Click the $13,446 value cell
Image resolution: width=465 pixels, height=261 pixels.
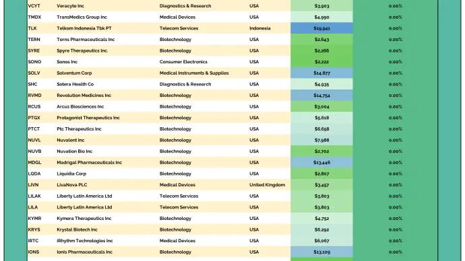321,163
